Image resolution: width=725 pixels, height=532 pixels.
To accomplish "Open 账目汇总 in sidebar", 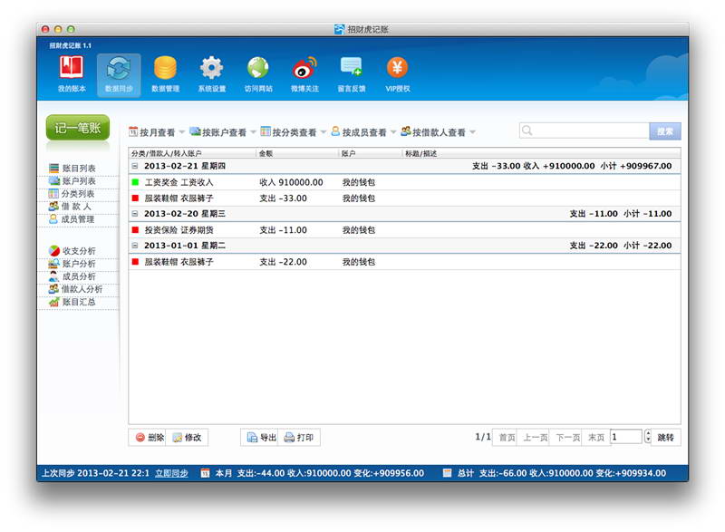I will click(x=72, y=302).
